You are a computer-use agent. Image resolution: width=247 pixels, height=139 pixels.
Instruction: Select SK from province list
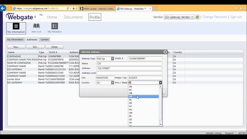pyautogui.click(x=144, y=123)
